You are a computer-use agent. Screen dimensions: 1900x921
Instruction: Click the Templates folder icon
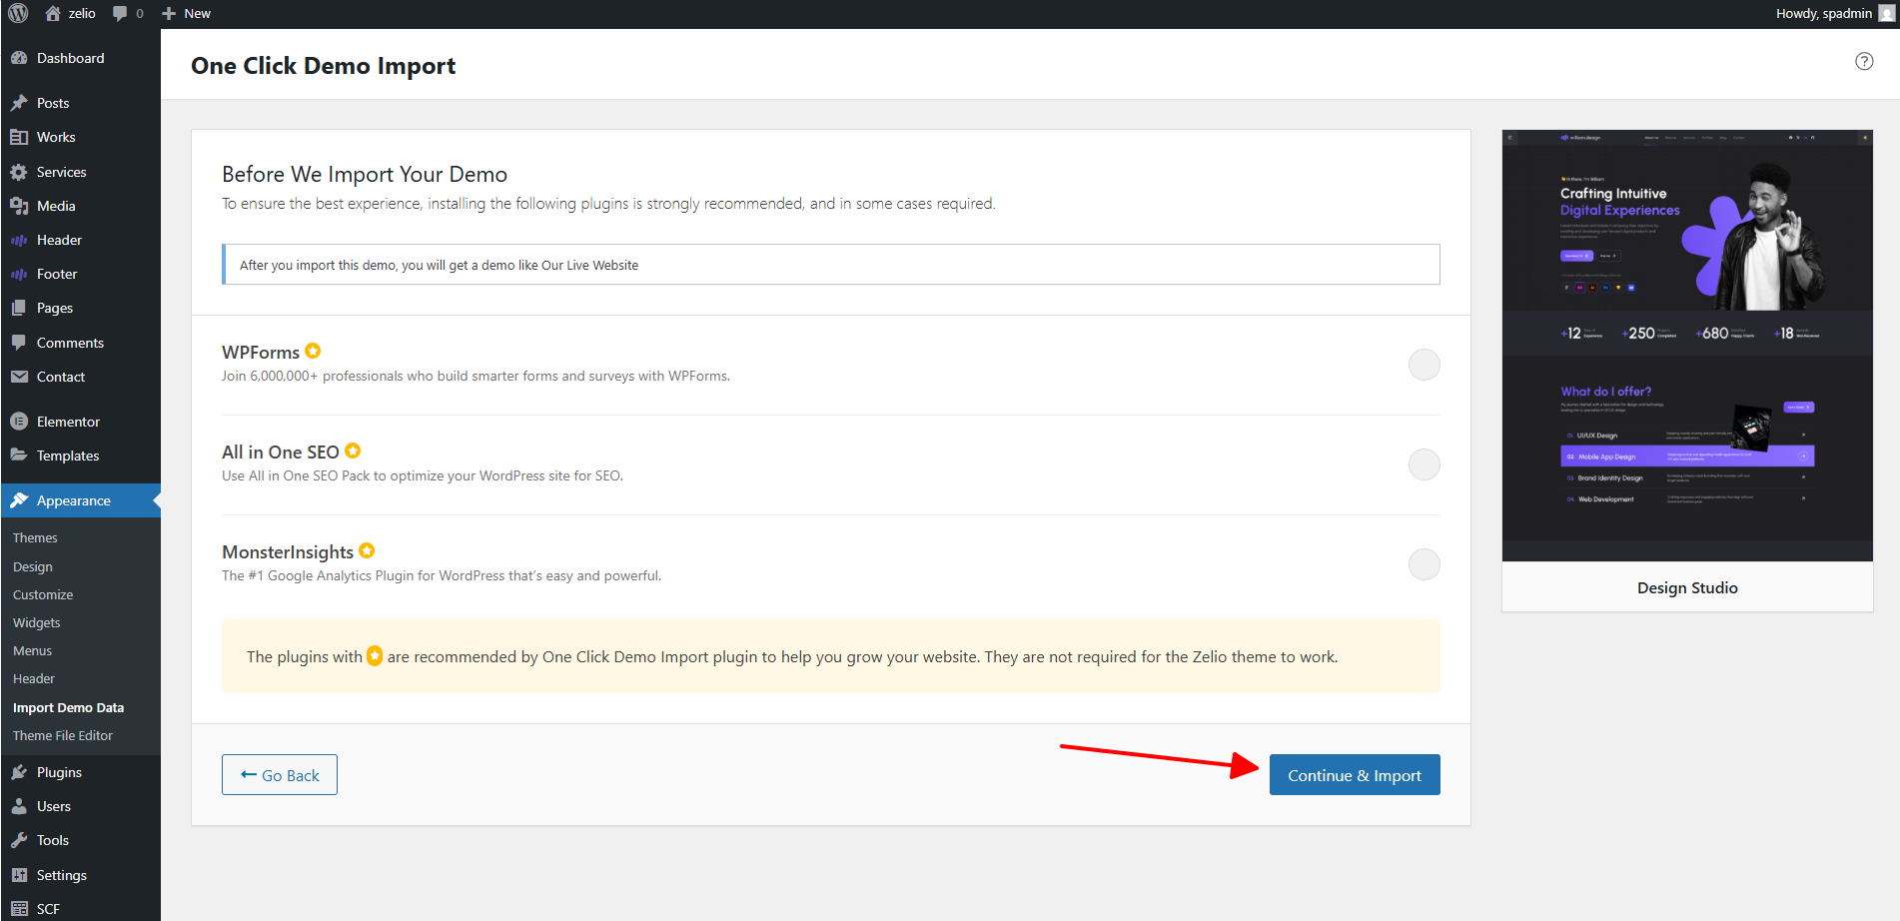(x=19, y=456)
